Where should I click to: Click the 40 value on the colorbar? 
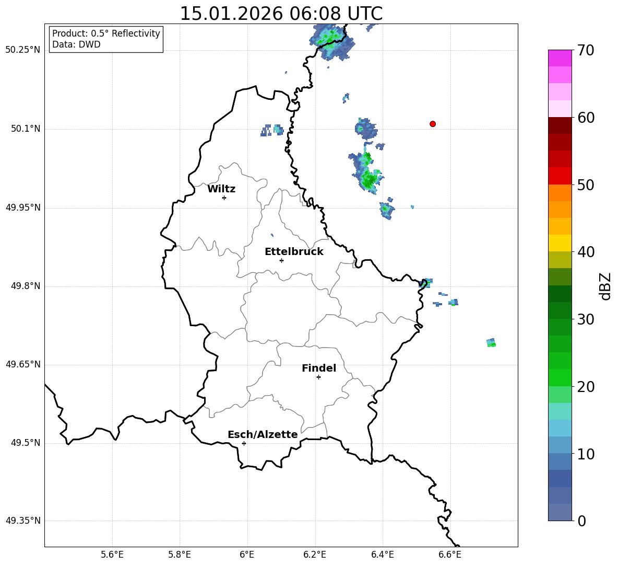586,252
